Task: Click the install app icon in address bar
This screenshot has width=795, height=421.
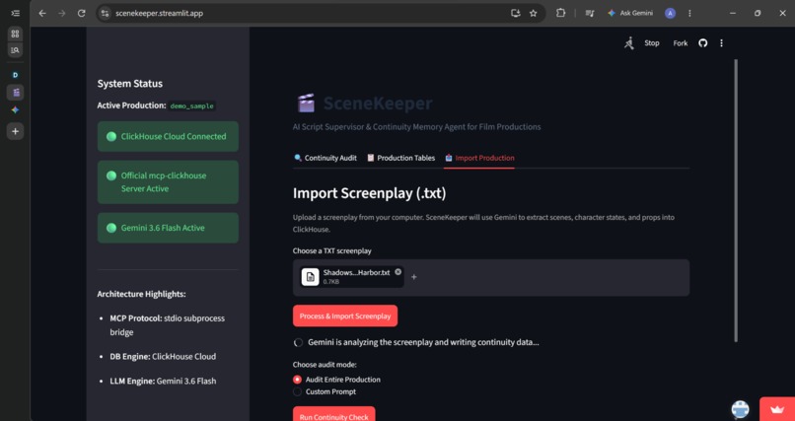Action: (x=516, y=13)
